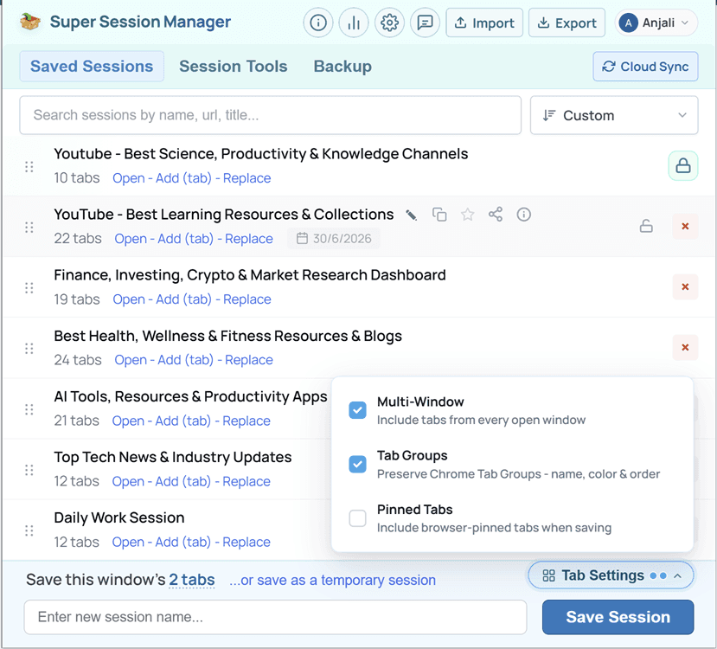
Task: Open the info icon in the header
Action: (318, 22)
